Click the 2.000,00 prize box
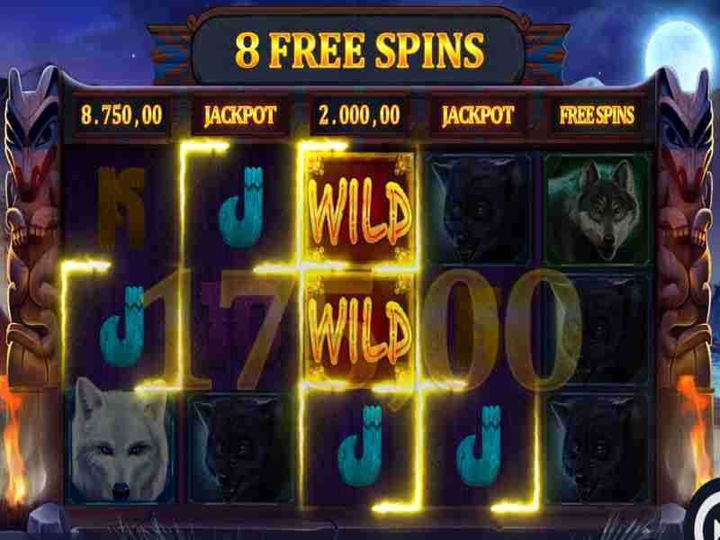The width and height of the screenshot is (720, 540). coord(359,115)
